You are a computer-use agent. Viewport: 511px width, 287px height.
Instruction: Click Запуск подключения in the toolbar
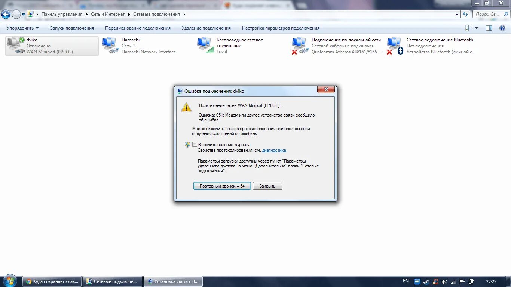point(72,28)
